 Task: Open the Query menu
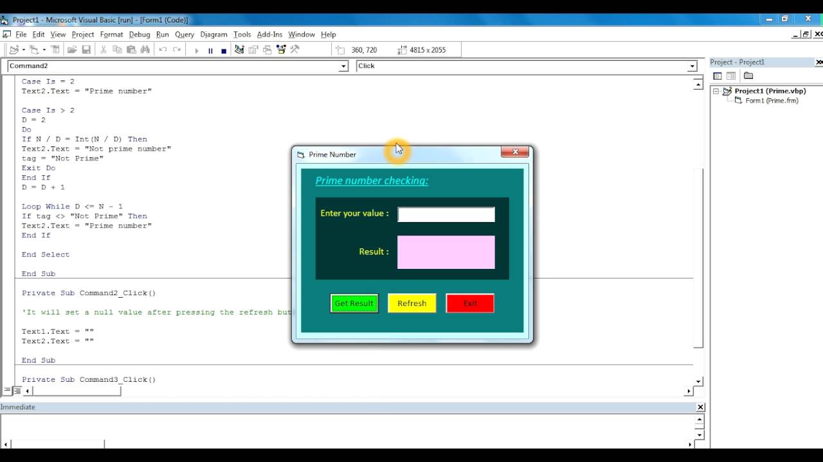click(185, 35)
